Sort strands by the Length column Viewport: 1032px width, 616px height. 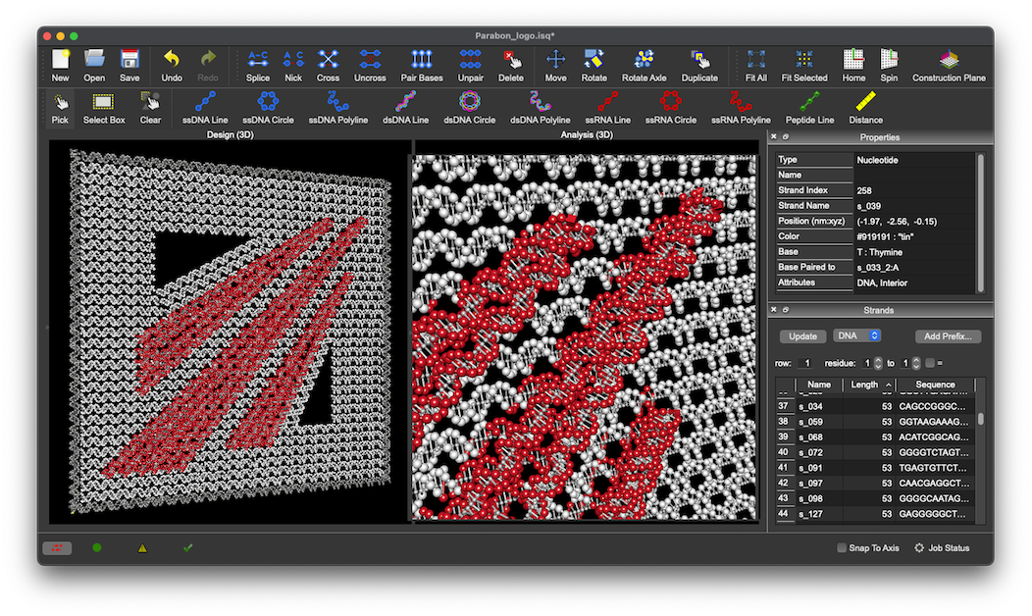point(864,385)
